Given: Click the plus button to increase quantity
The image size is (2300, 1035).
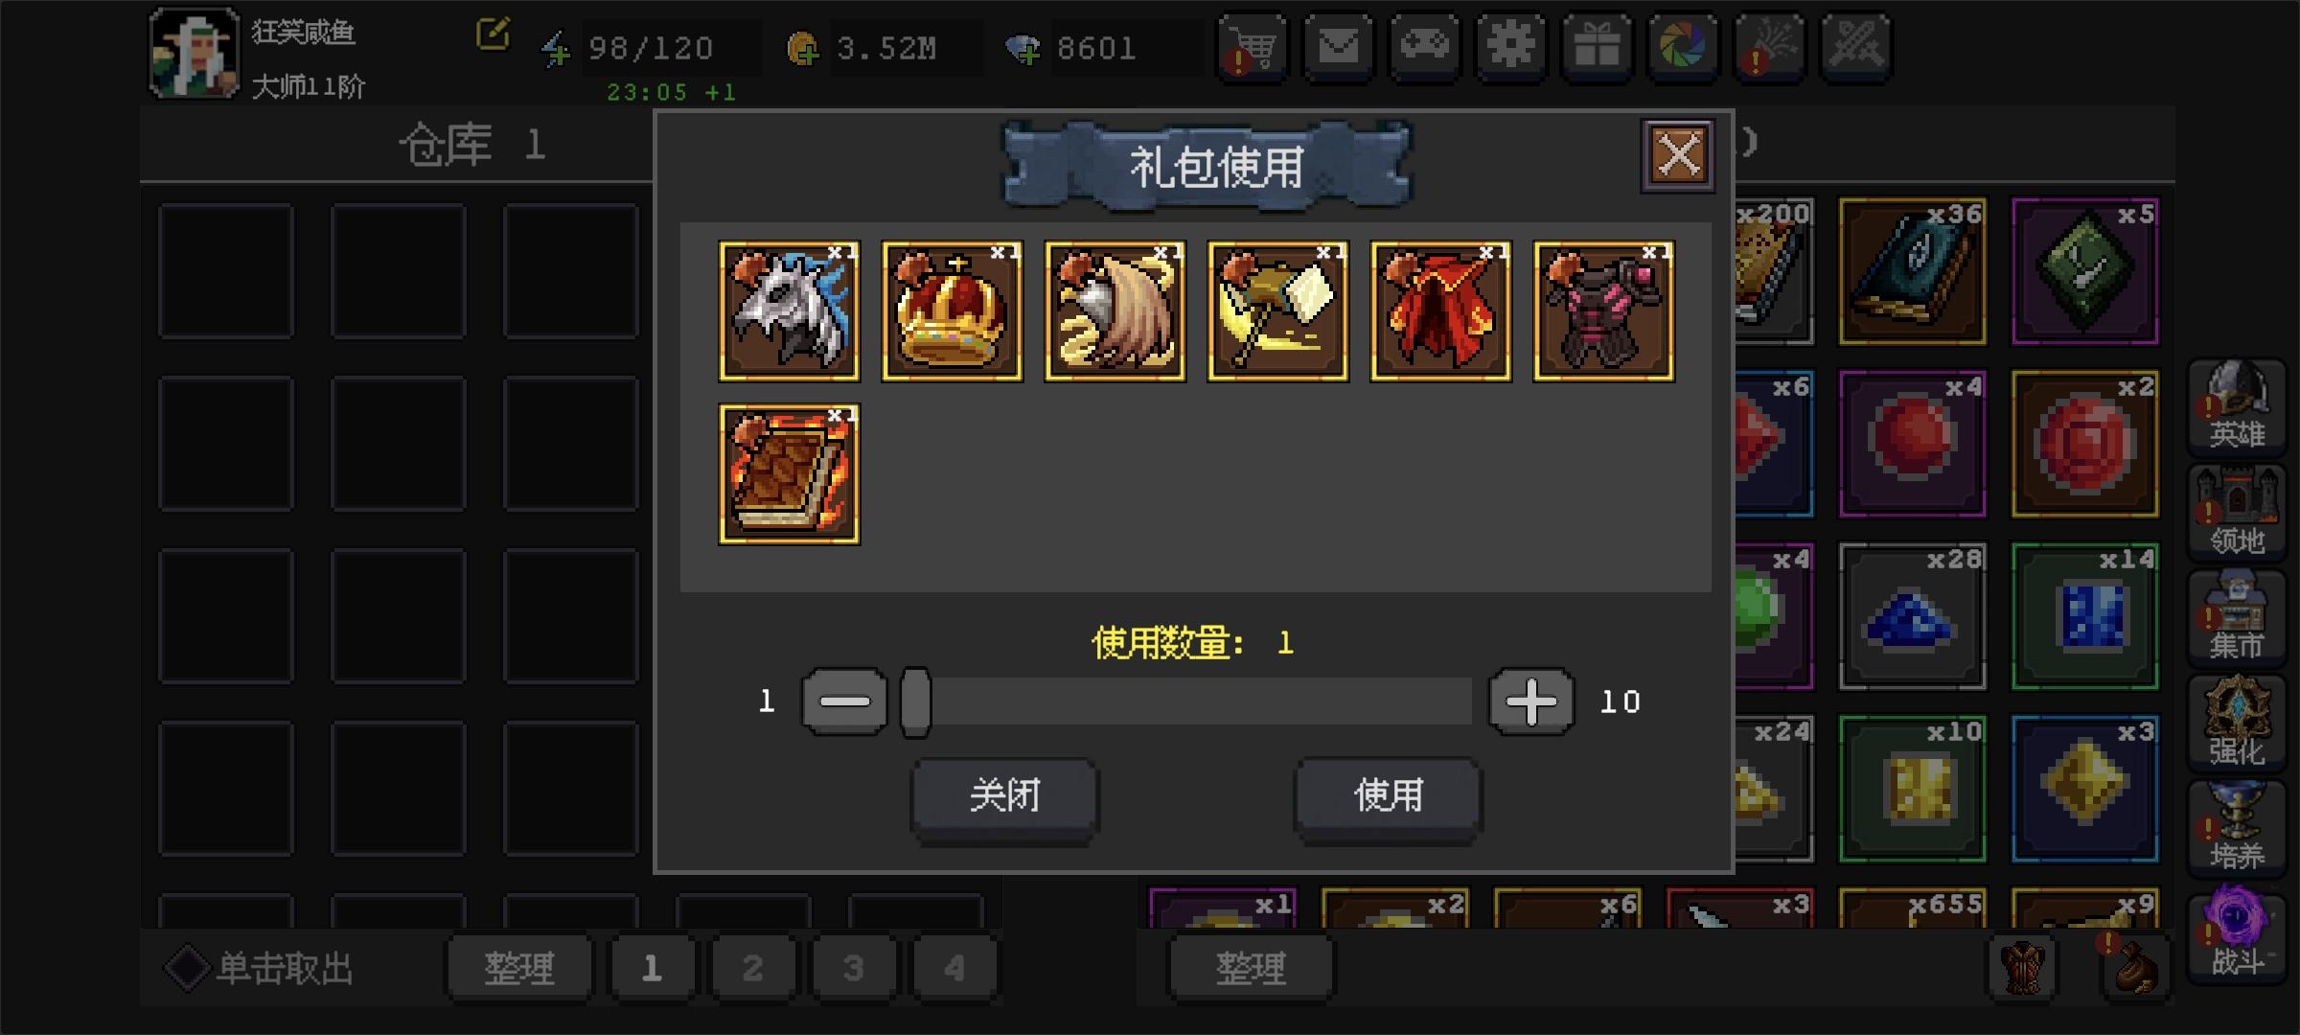Looking at the screenshot, I should pos(1530,701).
